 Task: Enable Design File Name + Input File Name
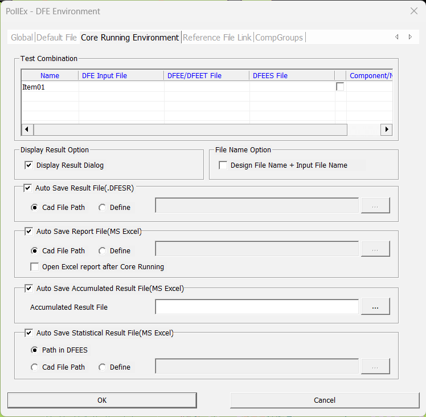point(223,165)
